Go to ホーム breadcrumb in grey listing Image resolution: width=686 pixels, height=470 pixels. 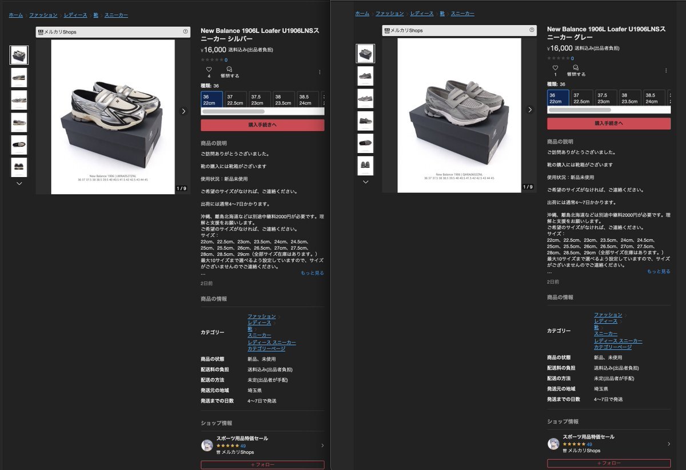[x=362, y=14]
